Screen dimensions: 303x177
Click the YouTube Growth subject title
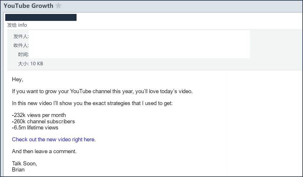pyautogui.click(x=28, y=6)
